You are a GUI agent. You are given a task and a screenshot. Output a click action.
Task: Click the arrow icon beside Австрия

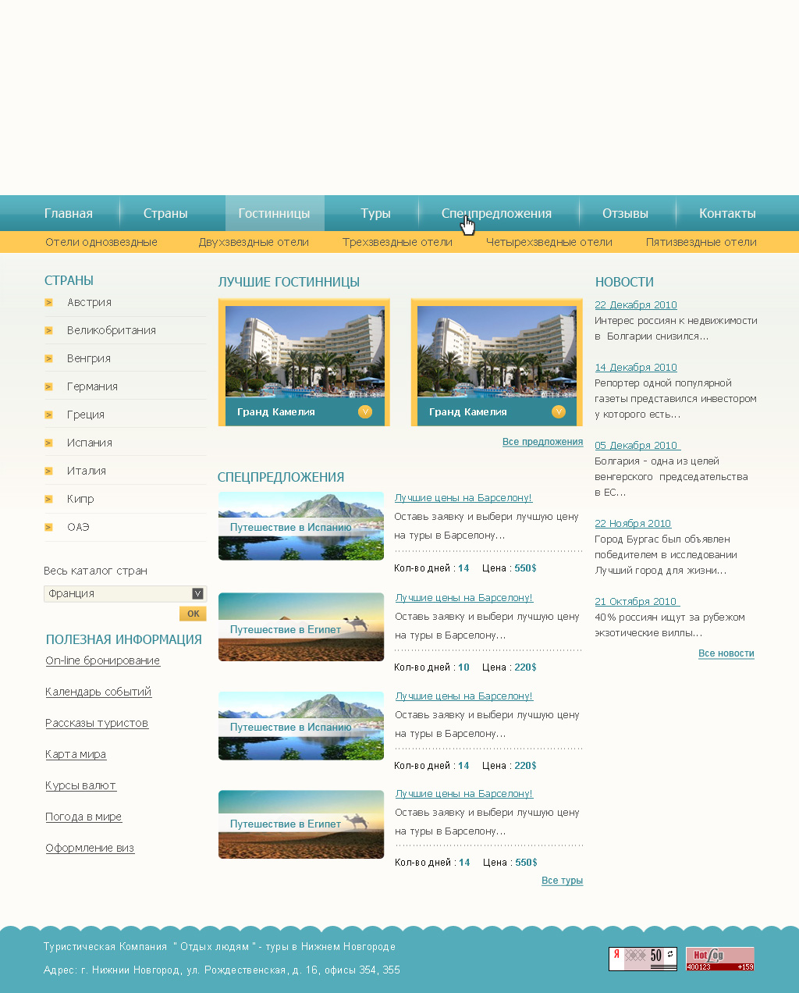[48, 303]
